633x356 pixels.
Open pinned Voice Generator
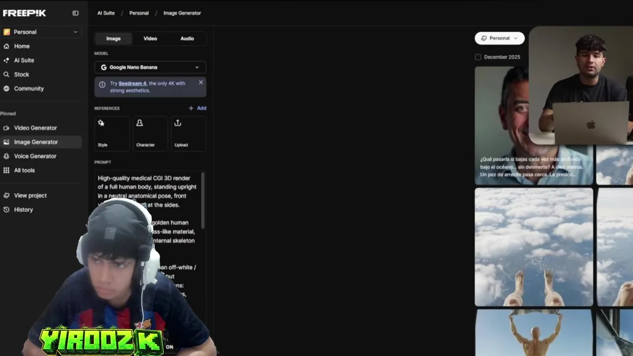pos(35,156)
